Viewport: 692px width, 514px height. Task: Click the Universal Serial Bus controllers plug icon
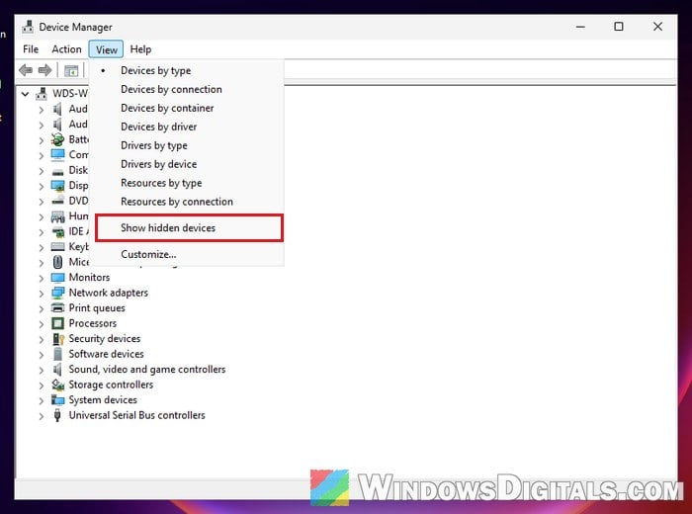57,415
